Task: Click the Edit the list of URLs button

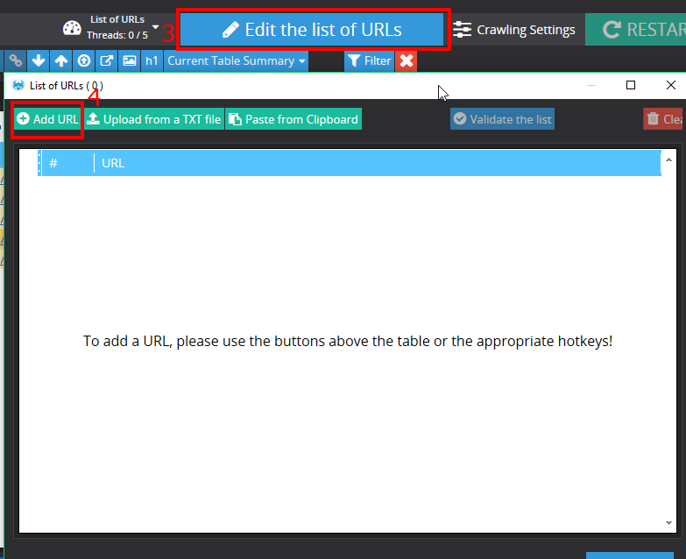Action: (x=312, y=29)
